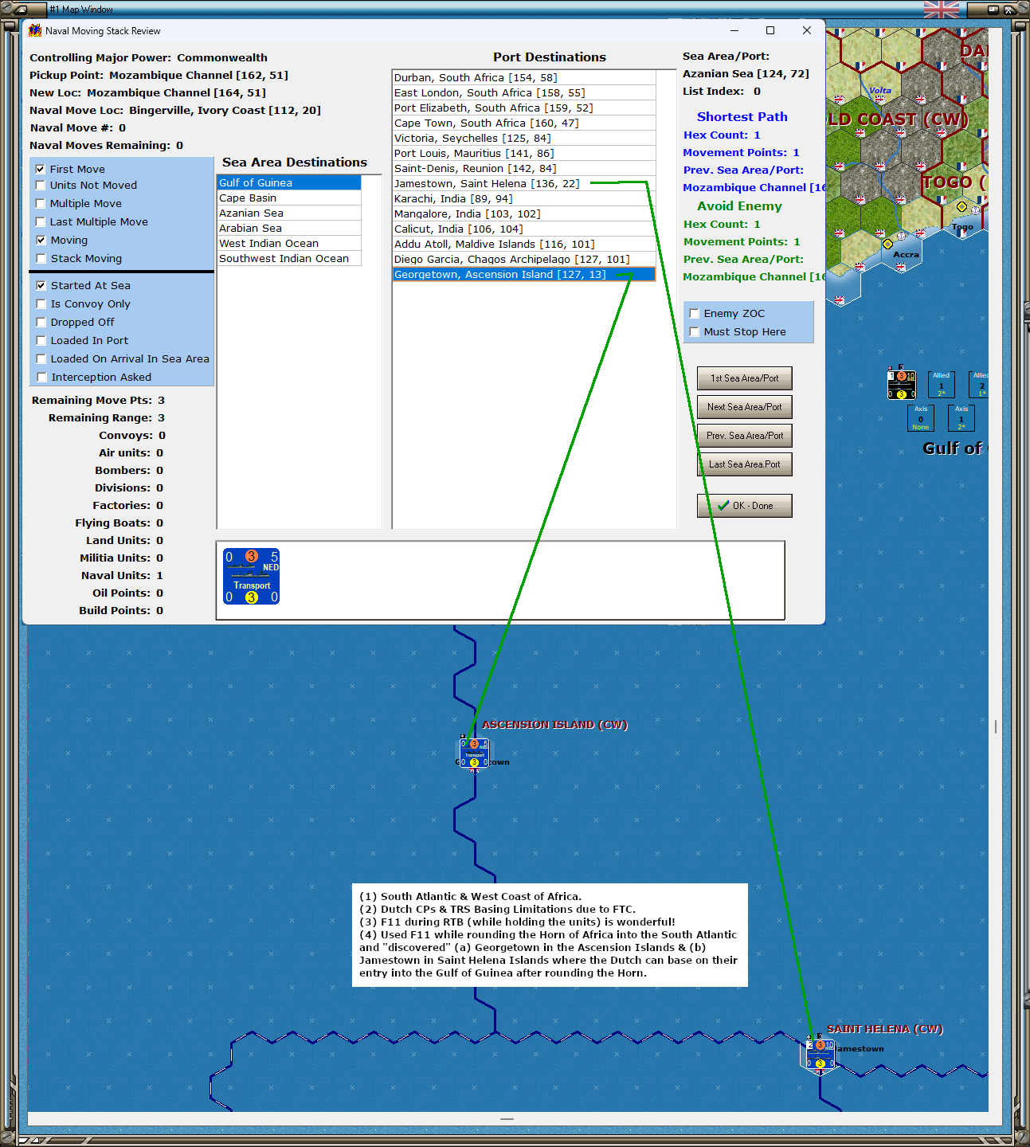This screenshot has width=1030, height=1147.
Task: Check the Dropped Off option
Action: pyautogui.click(x=41, y=322)
